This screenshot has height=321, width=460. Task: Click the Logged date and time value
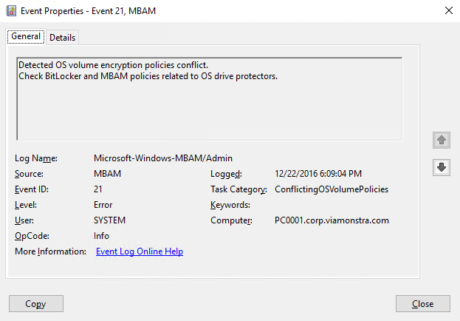click(318, 174)
